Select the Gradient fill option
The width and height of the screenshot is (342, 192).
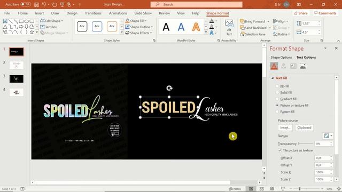277,99
